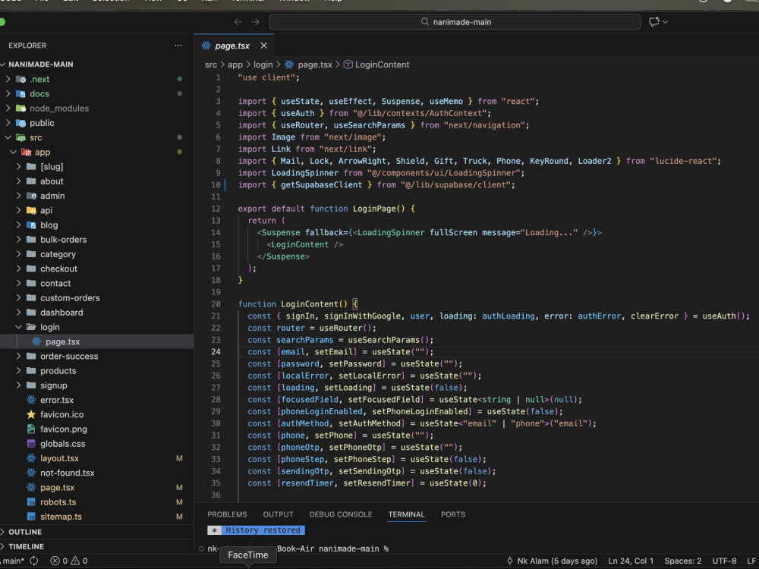This screenshot has height=569, width=759.
Task: Change indentation via Spaces: 2
Action: point(682,561)
